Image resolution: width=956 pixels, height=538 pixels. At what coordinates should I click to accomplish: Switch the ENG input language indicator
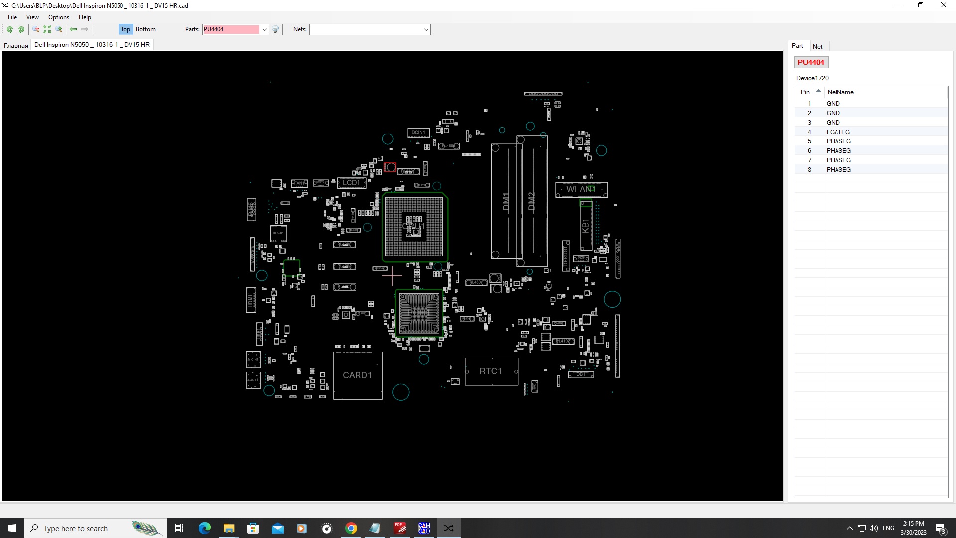pyautogui.click(x=888, y=528)
